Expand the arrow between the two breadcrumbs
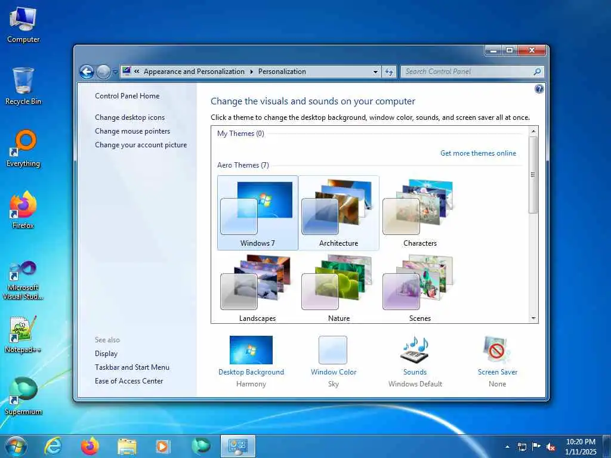Image resolution: width=611 pixels, height=458 pixels. 251,72
